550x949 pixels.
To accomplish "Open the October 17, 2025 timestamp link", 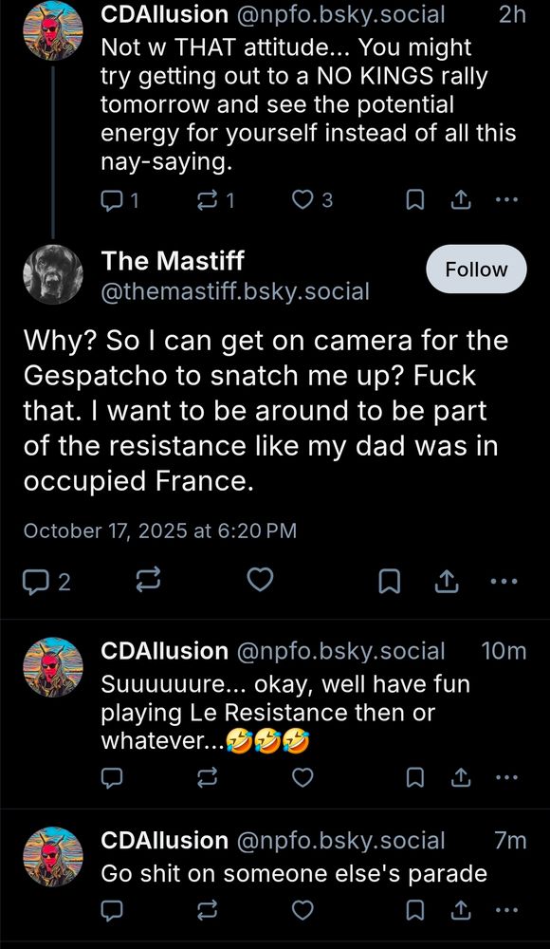I will (159, 530).
